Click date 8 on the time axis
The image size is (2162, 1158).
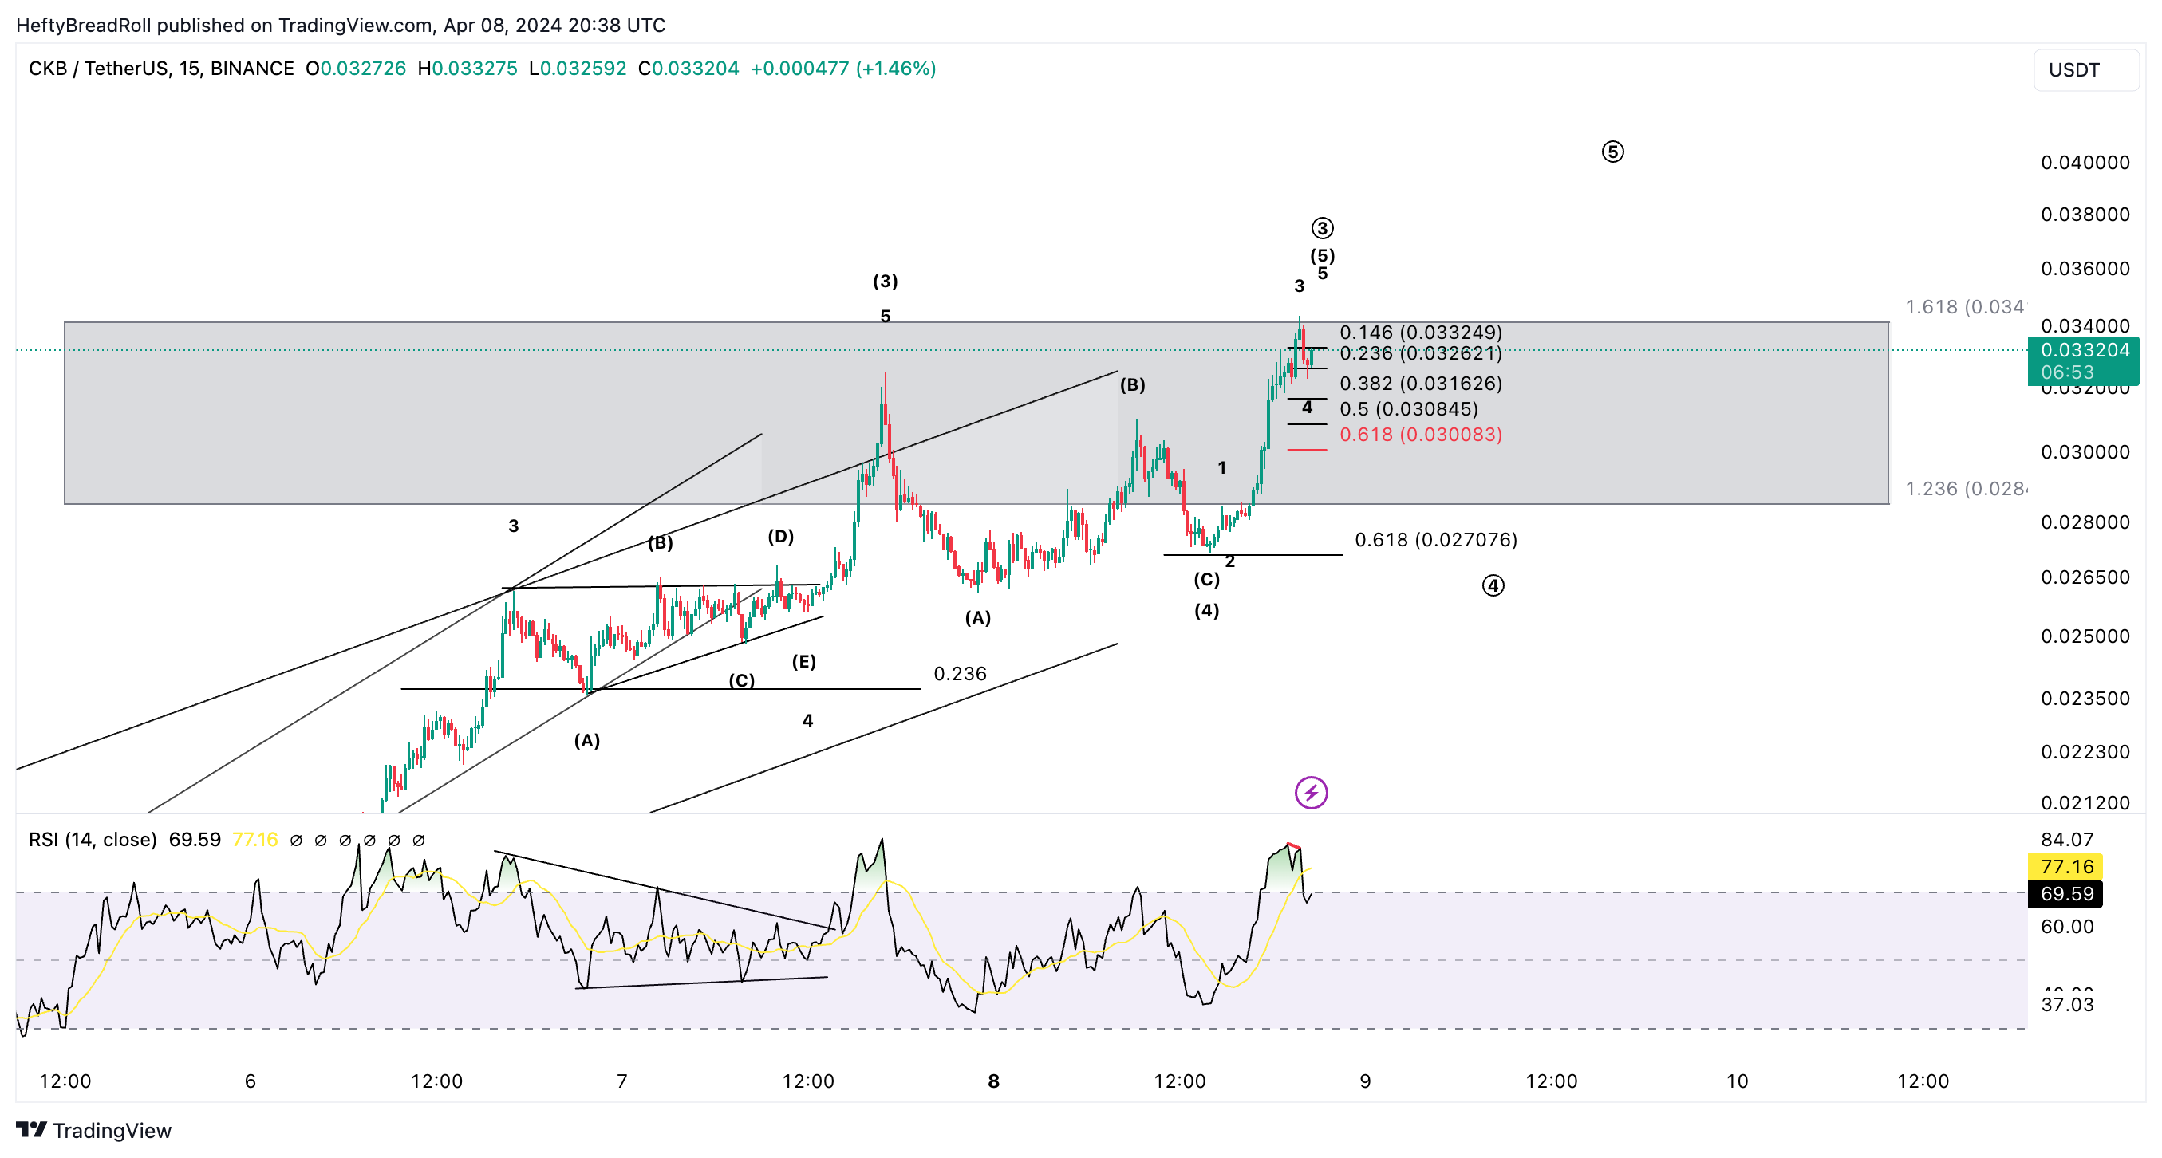[x=994, y=1081]
